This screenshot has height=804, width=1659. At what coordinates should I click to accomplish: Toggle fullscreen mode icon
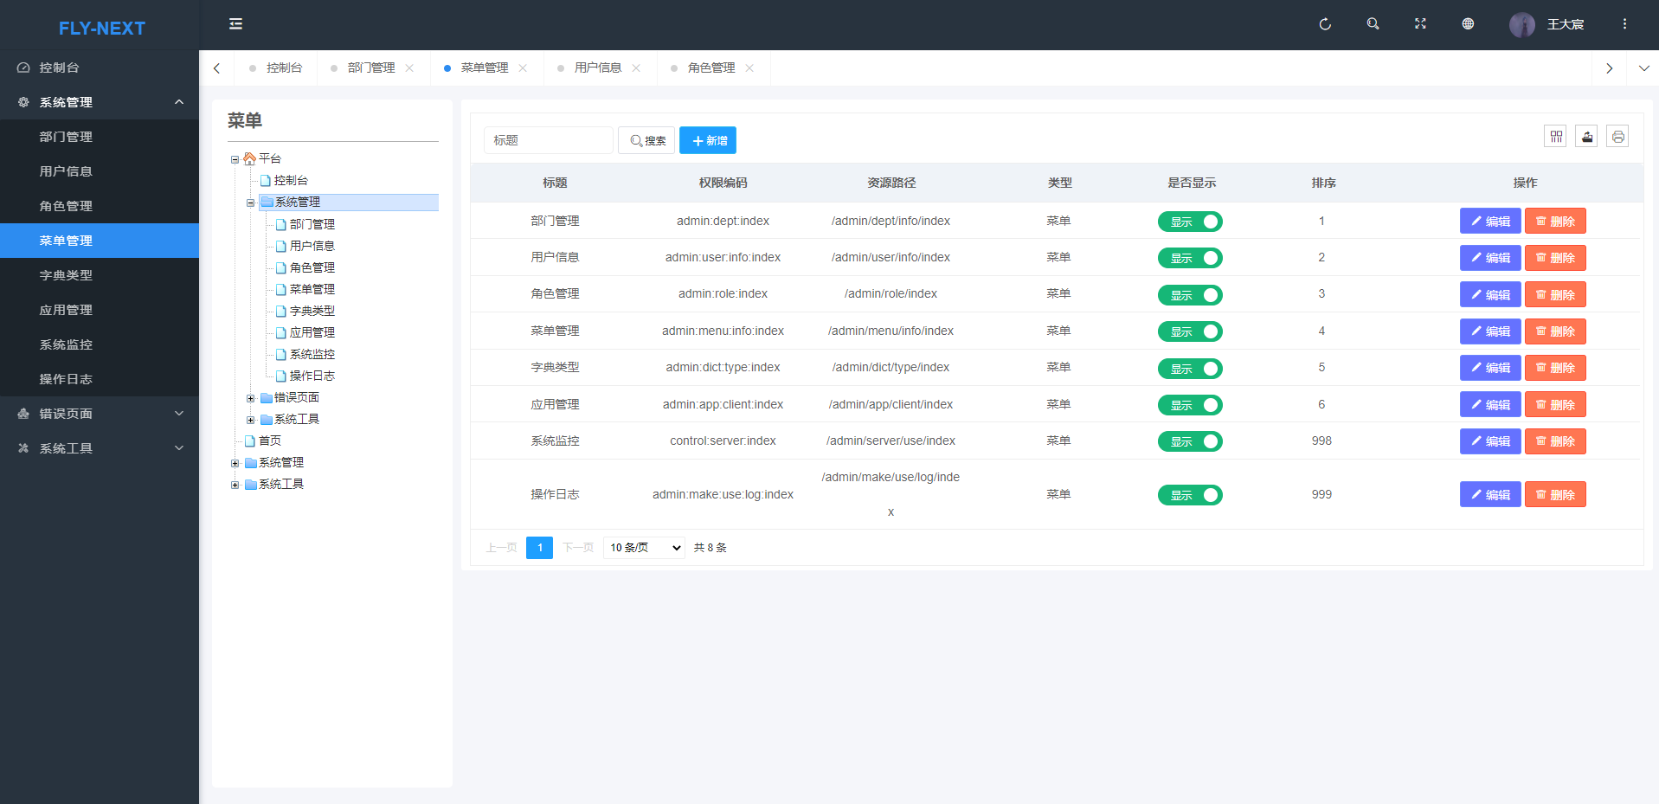[x=1420, y=24]
